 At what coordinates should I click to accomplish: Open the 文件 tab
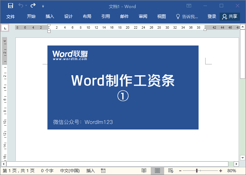[x=11, y=16]
